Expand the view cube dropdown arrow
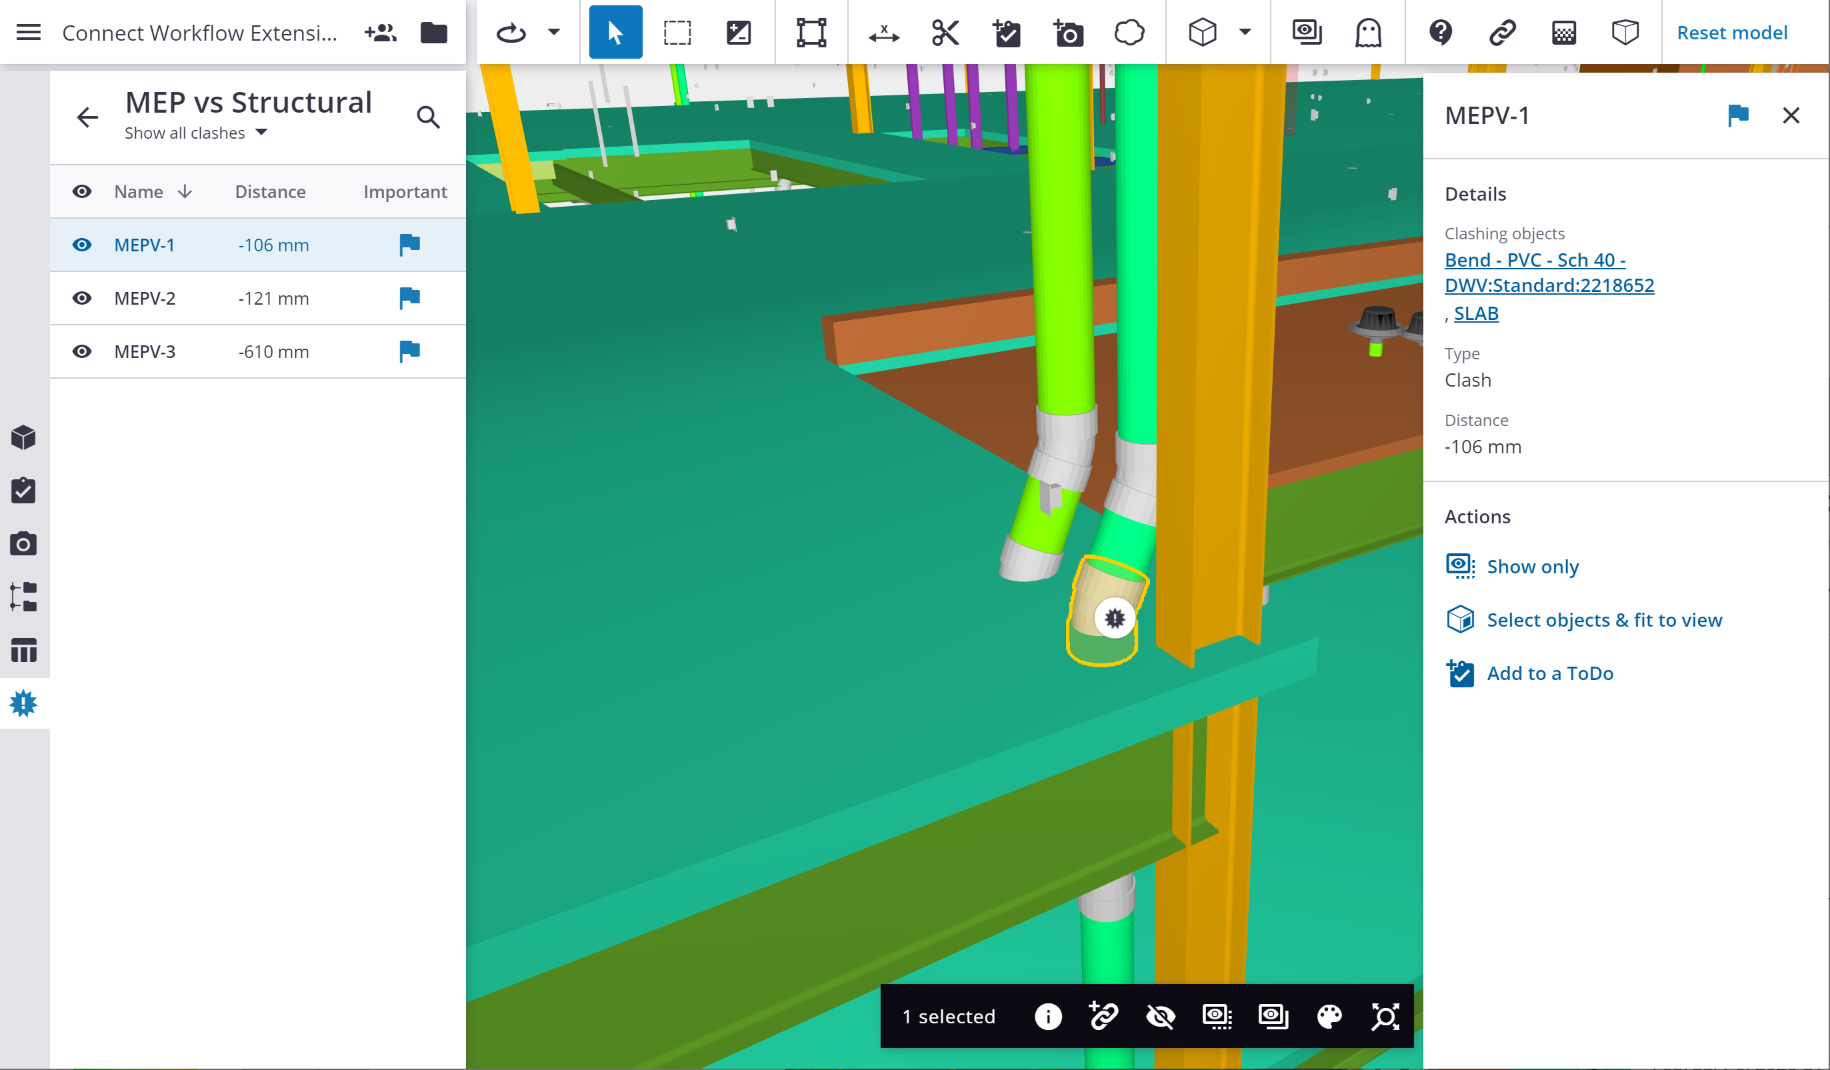 1245,33
